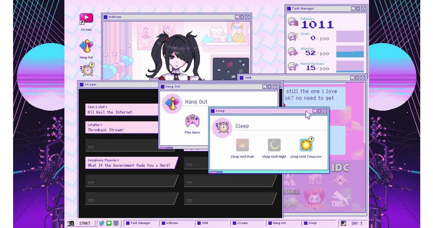Open the alarm clock Sleep desktop icon
Image resolution: width=433 pixels, height=228 pixels.
coord(87,69)
